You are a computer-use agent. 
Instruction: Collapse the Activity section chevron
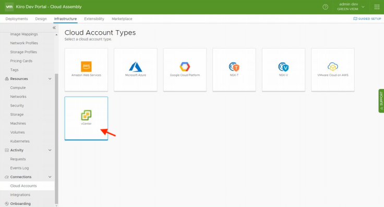click(50, 150)
